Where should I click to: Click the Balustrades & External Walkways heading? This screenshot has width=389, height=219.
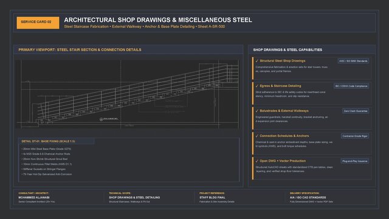284,111
